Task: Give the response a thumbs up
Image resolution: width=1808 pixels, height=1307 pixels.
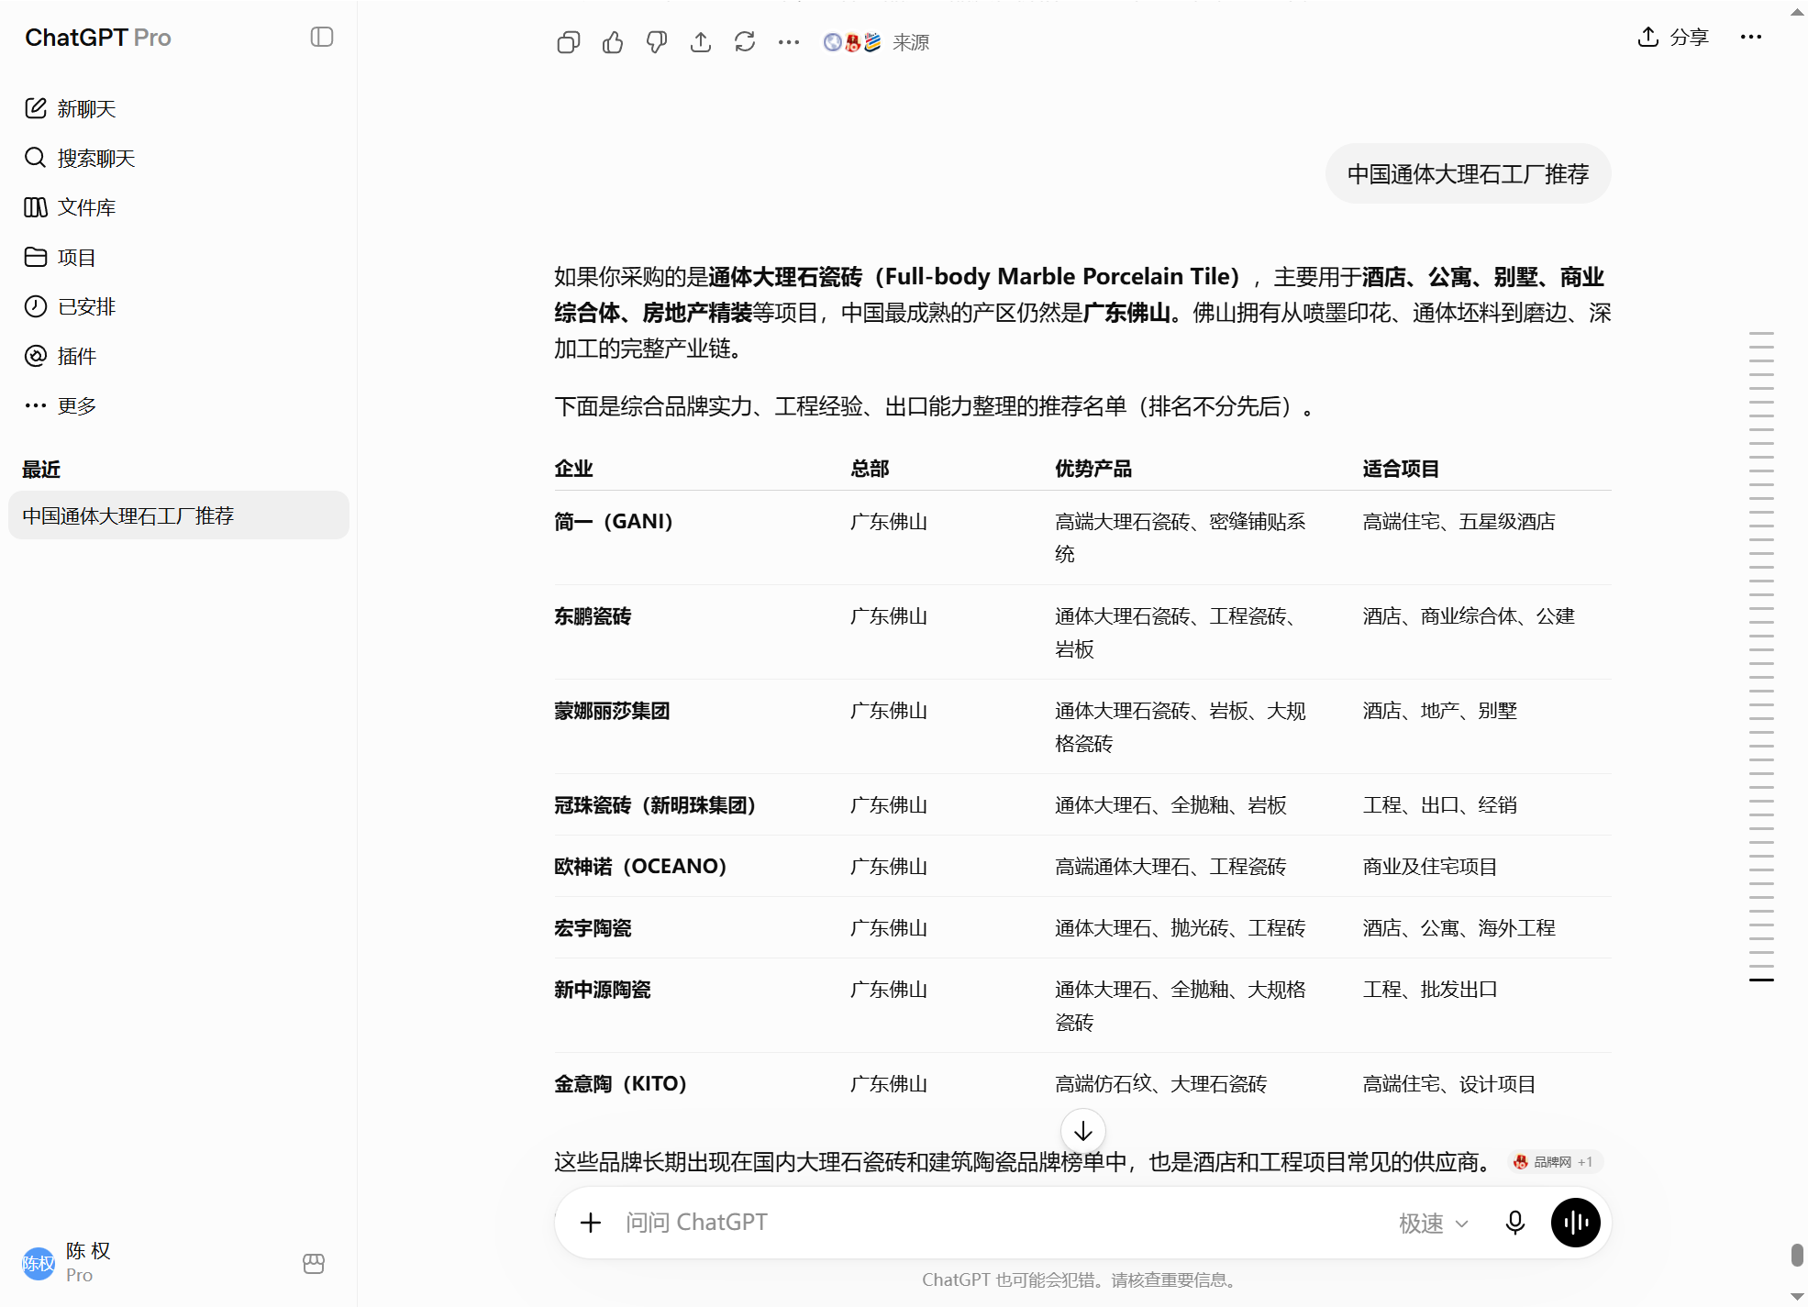Action: 613,42
